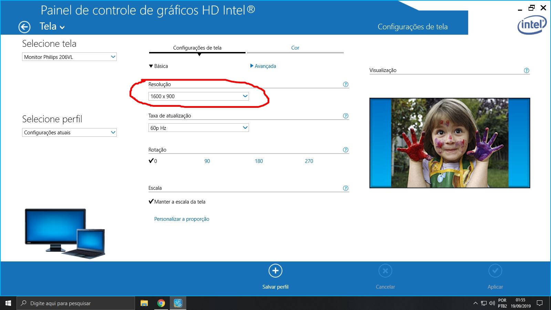Click the Intel graphics taskbar icon

[x=178, y=303]
